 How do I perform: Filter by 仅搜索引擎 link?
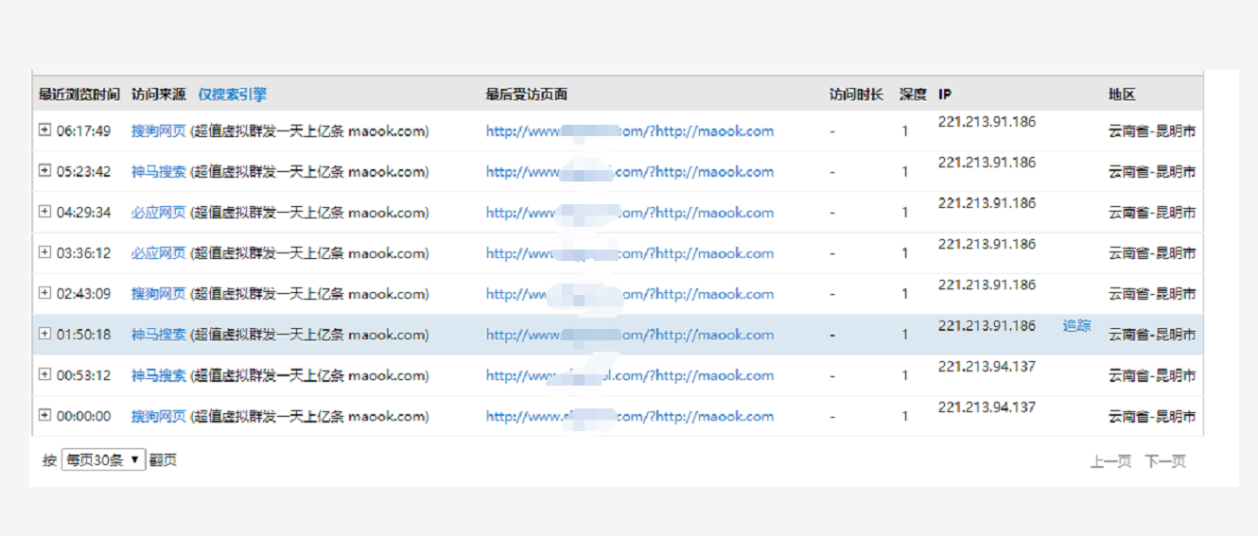[x=232, y=95]
